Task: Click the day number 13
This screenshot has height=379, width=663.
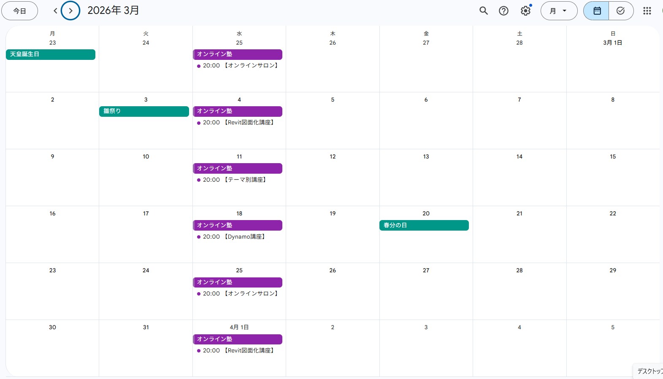Action: [x=426, y=157]
